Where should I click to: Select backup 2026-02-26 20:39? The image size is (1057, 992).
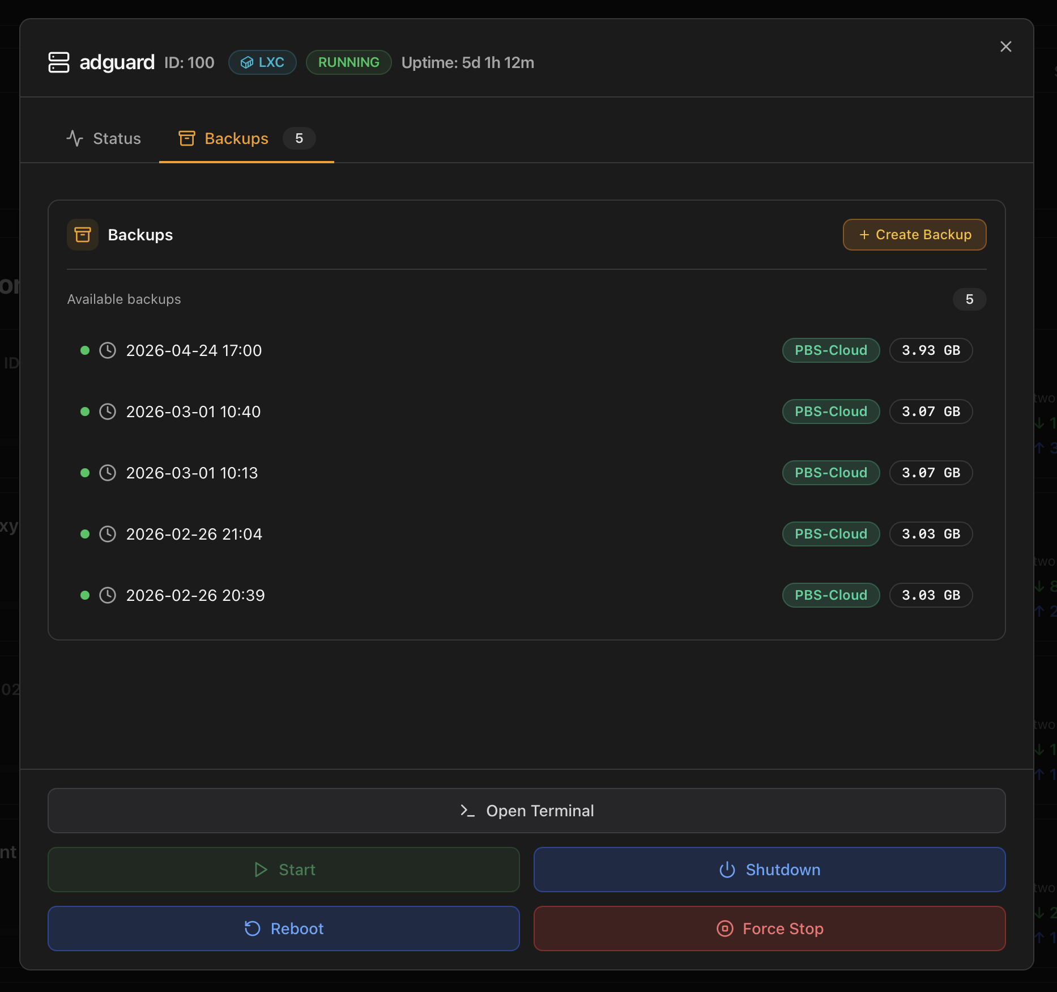pos(526,595)
